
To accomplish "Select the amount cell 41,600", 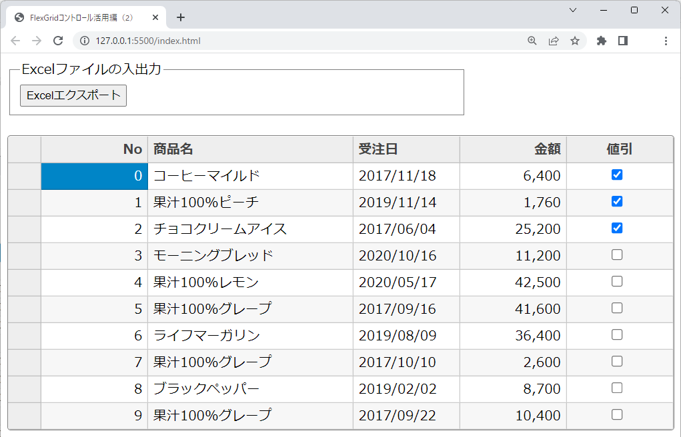I will click(x=514, y=309).
